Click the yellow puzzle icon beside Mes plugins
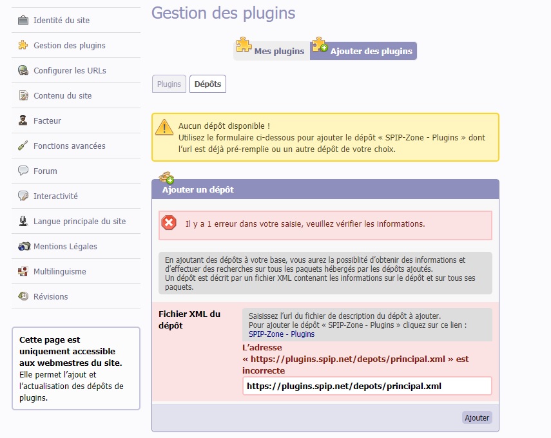Screen dimensions: 551x438 click(244, 45)
